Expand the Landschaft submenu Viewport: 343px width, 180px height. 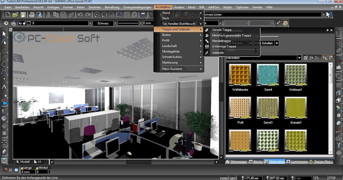click(x=179, y=46)
